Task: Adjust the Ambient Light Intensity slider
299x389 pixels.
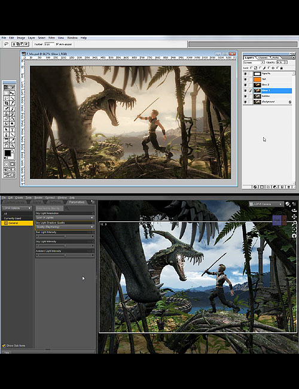Action: click(65, 256)
